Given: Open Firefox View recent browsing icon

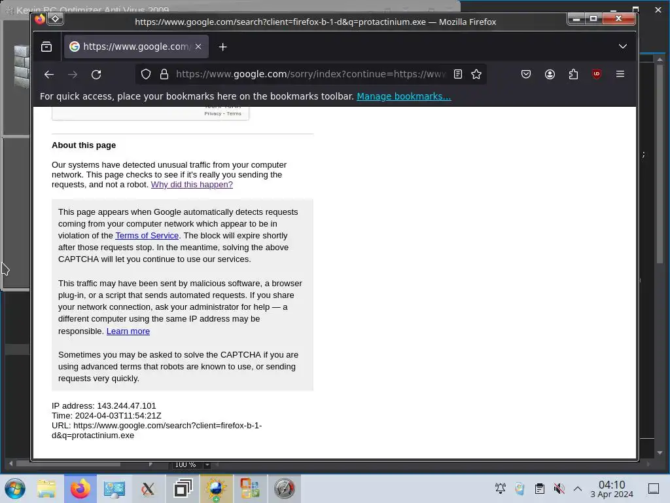Looking at the screenshot, I should 46,47.
